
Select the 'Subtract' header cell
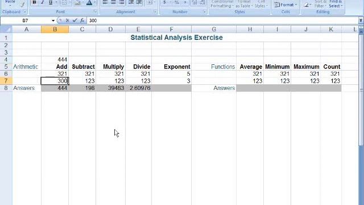coord(82,67)
